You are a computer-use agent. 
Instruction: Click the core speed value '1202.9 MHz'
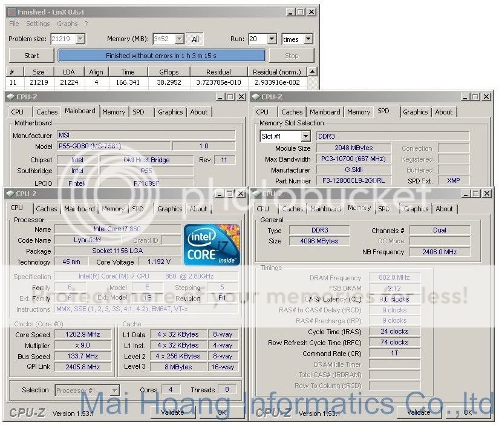[x=83, y=335]
